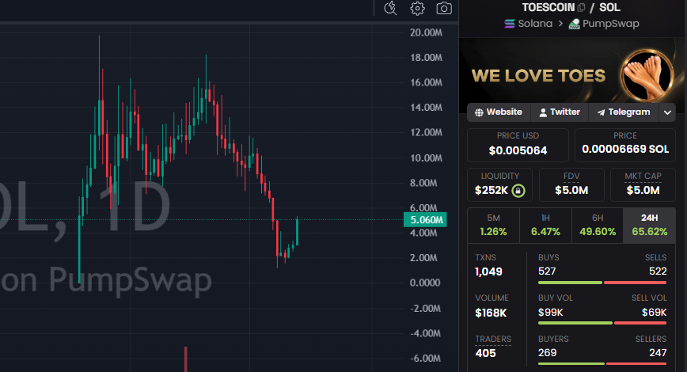Click the 0.0000 price axis label
Image resolution: width=687 pixels, height=372 pixels.
(425, 283)
